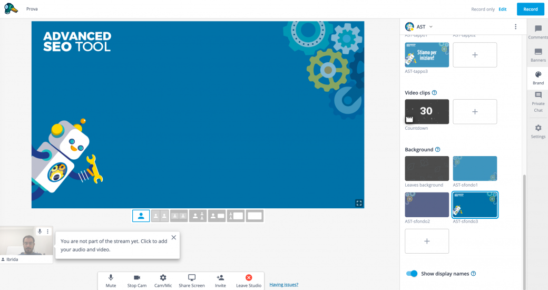Select the spotlight layout with side participants

pyautogui.click(x=198, y=216)
